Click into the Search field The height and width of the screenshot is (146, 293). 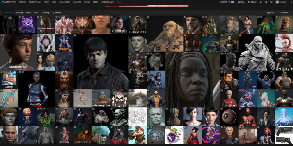[126, 2]
